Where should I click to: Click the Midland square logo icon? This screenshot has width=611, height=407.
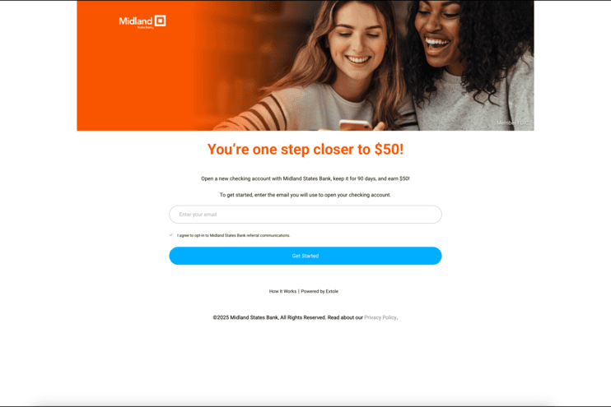coord(160,21)
